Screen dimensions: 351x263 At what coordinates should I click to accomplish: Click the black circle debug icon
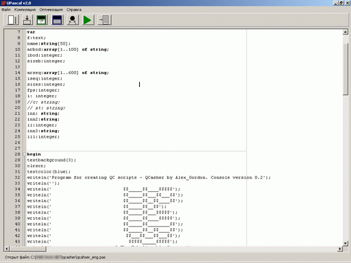(x=73, y=20)
